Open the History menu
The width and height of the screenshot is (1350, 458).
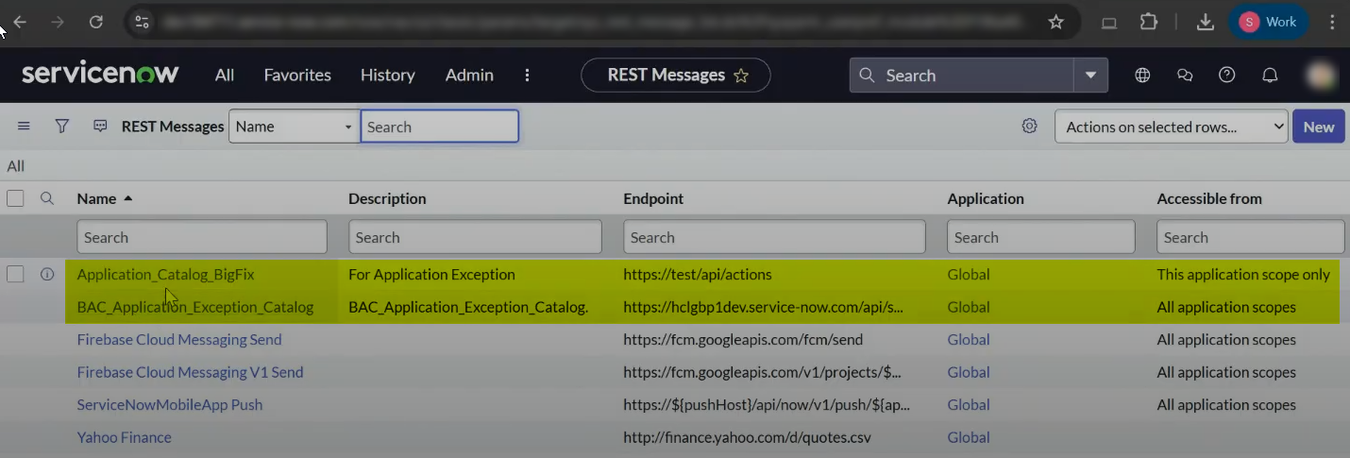click(387, 76)
